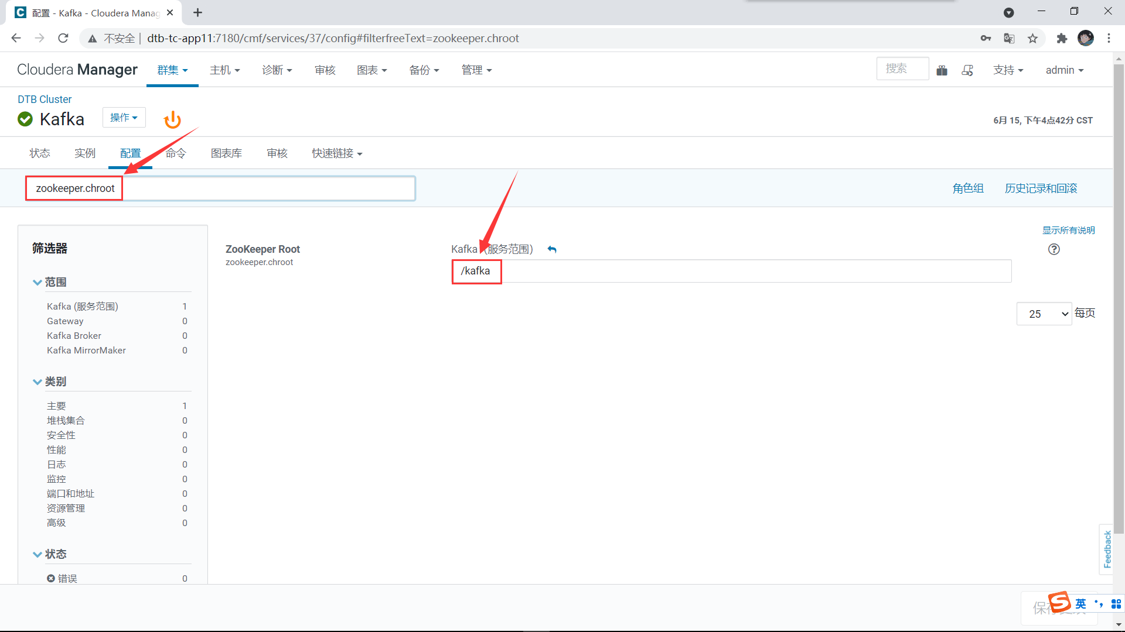
Task: Open the 主机 hosts menu
Action: [225, 70]
